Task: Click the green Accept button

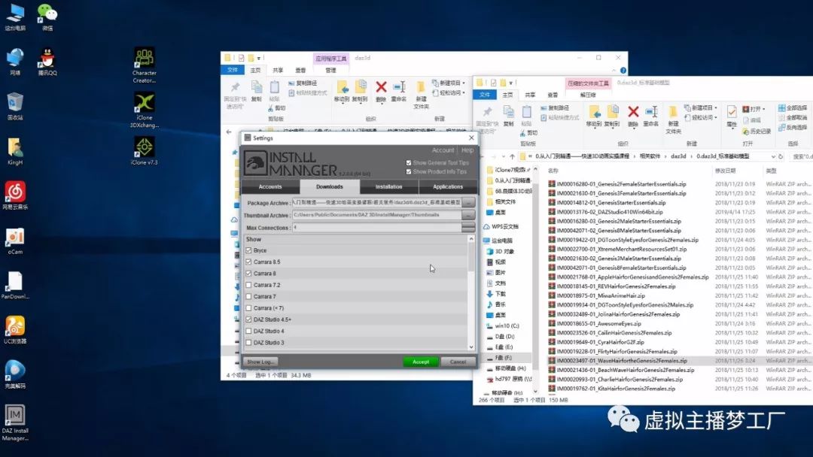Action: point(421,362)
